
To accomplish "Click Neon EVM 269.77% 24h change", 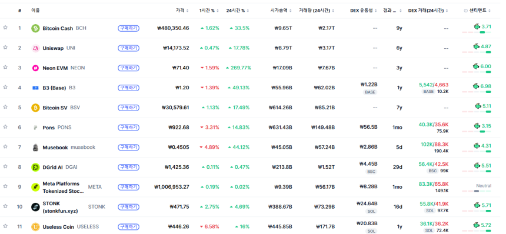I will coord(238,68).
